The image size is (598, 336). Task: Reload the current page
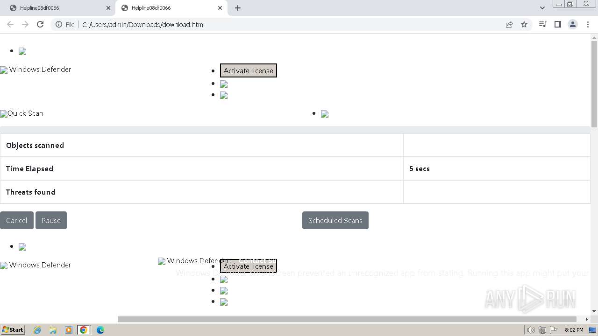coord(40,24)
